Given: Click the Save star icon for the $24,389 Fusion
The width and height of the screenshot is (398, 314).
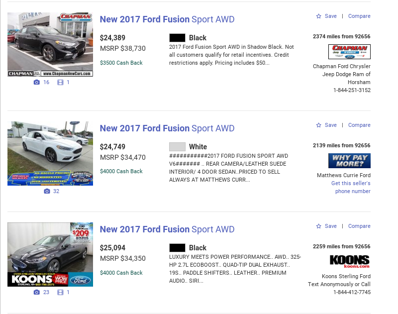Looking at the screenshot, I should pyautogui.click(x=318, y=16).
